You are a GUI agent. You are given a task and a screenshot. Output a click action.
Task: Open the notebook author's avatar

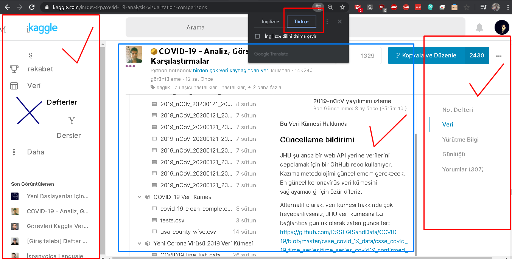134,55
